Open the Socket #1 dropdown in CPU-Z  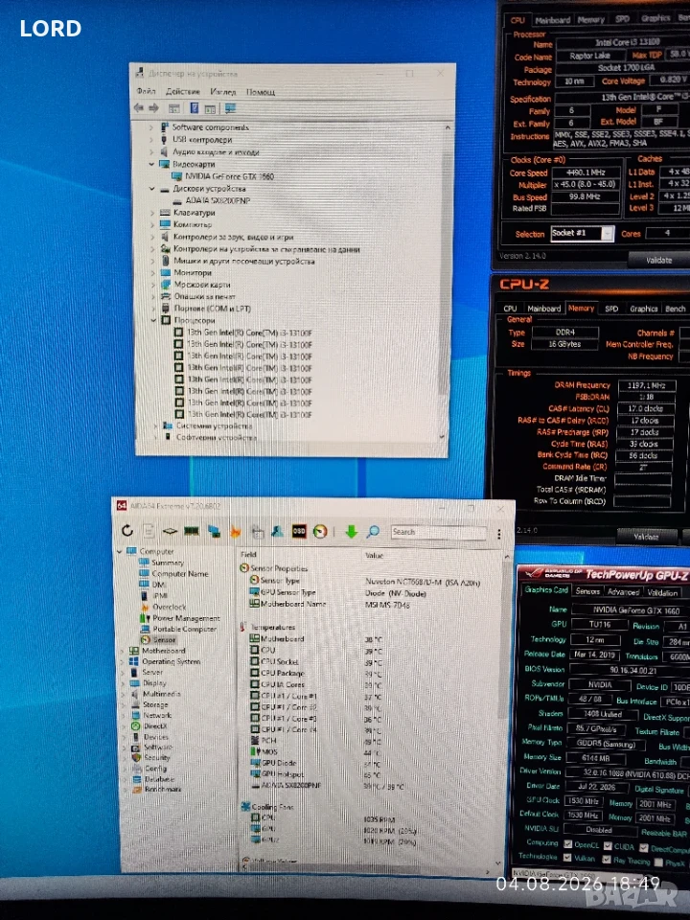coord(608,234)
